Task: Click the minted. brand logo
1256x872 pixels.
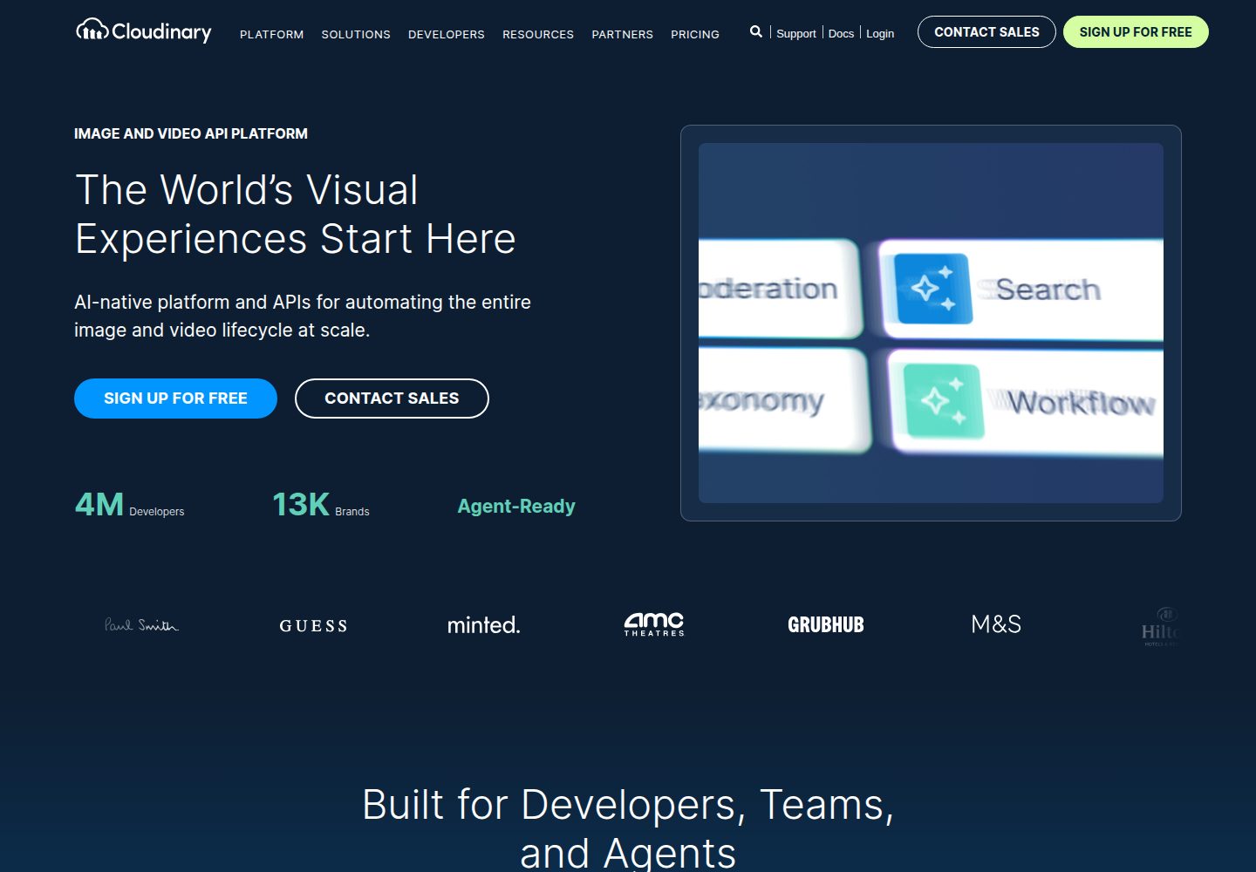Action: coord(483,624)
